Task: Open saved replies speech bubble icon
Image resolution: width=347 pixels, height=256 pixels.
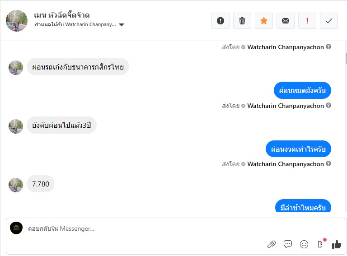Action: [288, 244]
